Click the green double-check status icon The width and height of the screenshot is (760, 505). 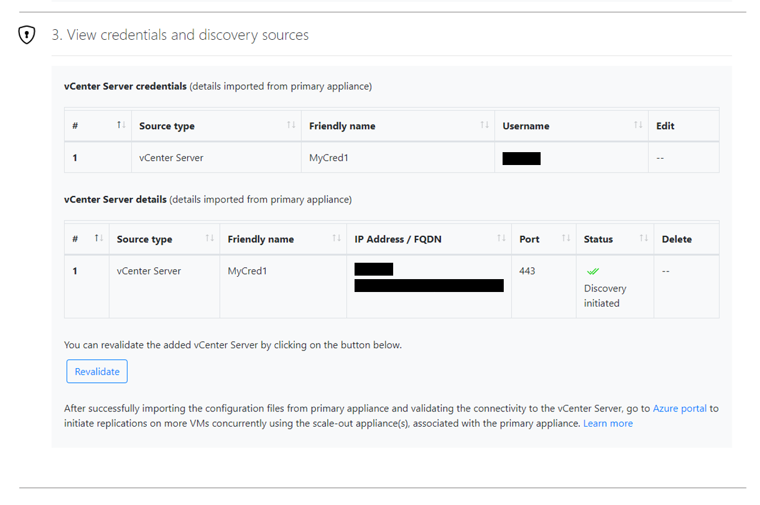coord(593,272)
